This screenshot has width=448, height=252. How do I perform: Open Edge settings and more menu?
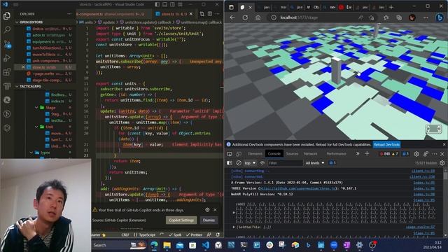(426, 17)
